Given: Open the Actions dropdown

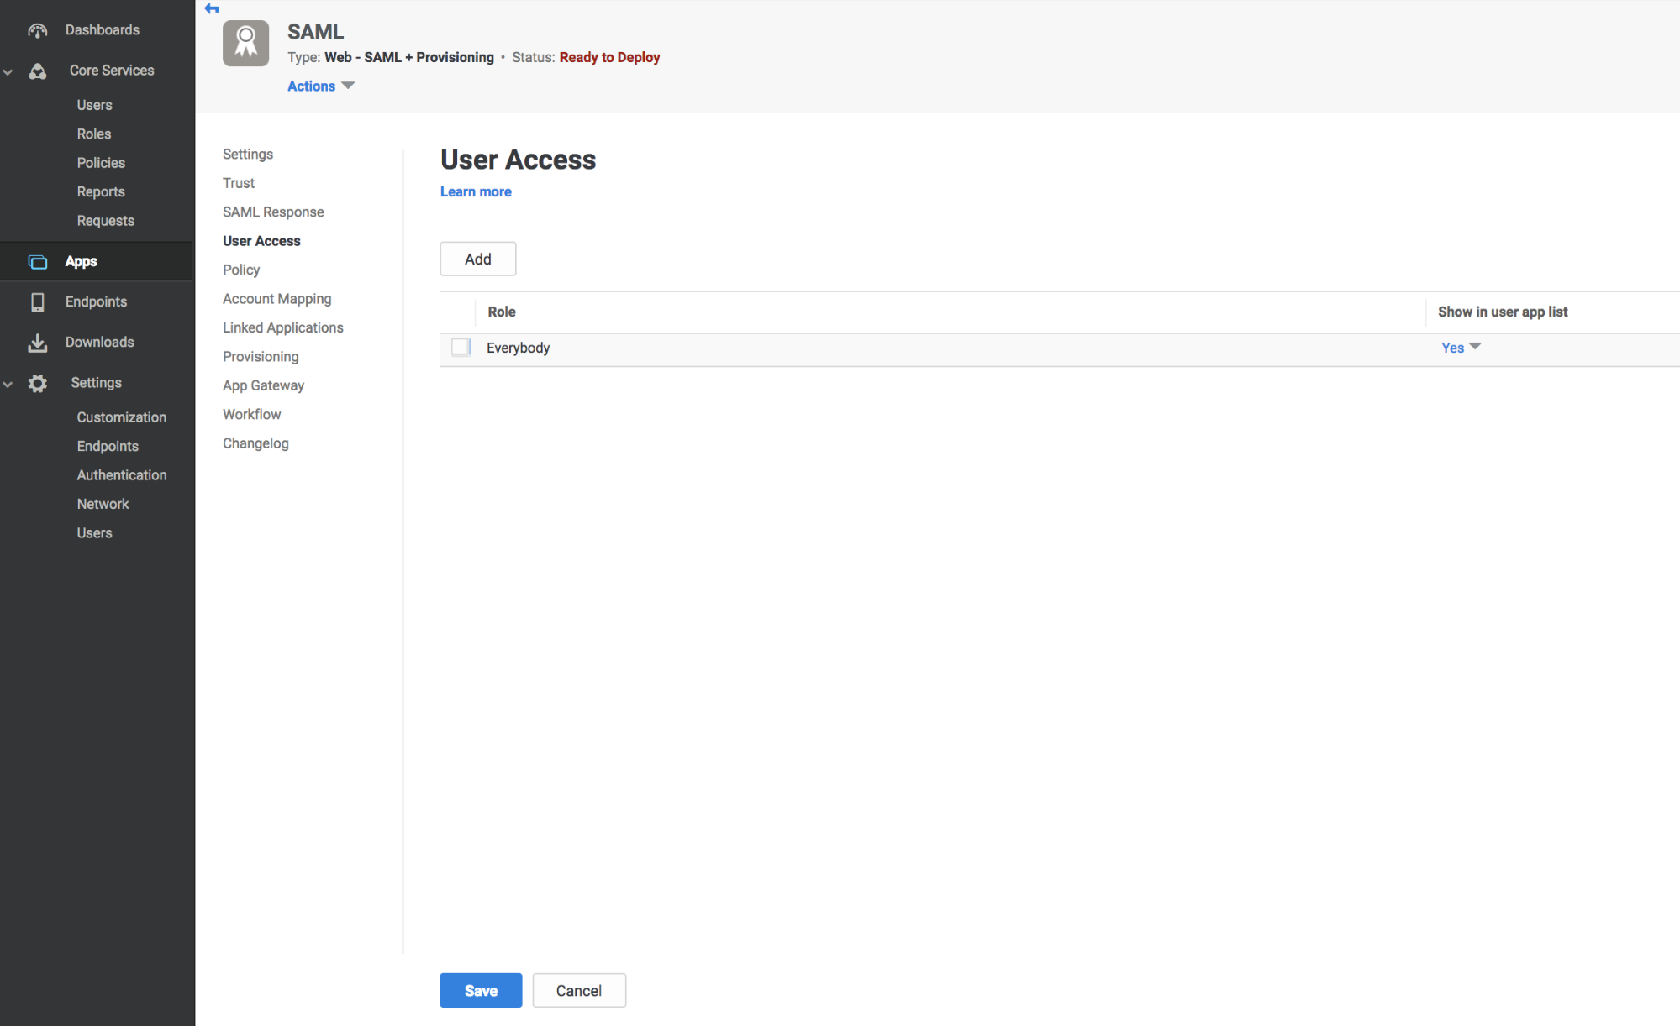Looking at the screenshot, I should [320, 86].
